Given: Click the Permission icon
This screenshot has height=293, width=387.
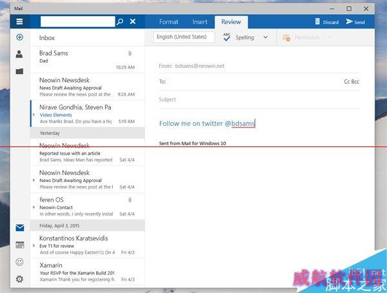Looking at the screenshot, I should click(x=286, y=38).
